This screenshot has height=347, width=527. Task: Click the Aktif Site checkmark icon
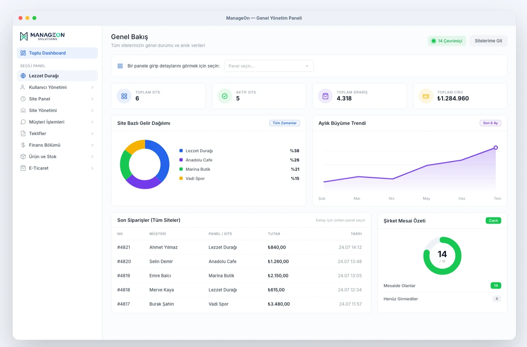[x=225, y=96]
